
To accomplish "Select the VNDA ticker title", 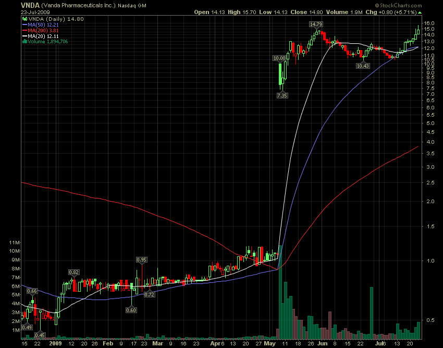I will 30,5.
